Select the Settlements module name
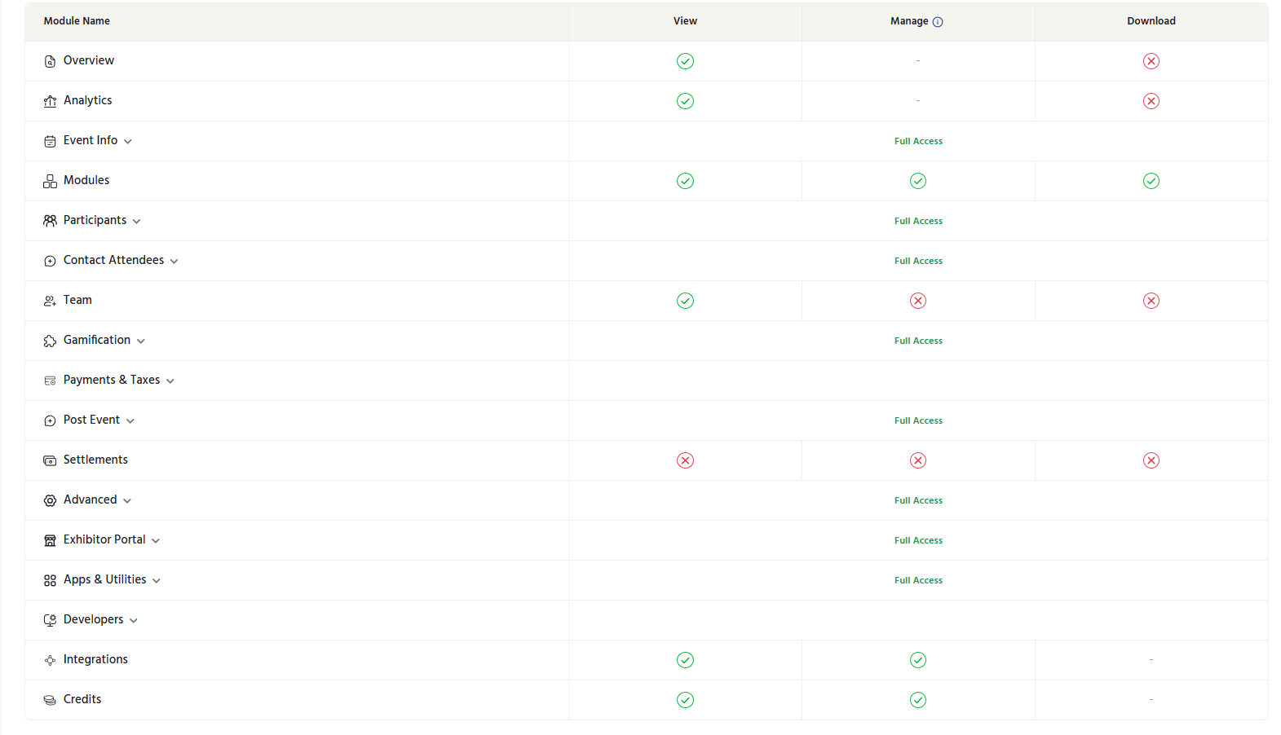Viewport: 1281px width, 735px height. 95,460
